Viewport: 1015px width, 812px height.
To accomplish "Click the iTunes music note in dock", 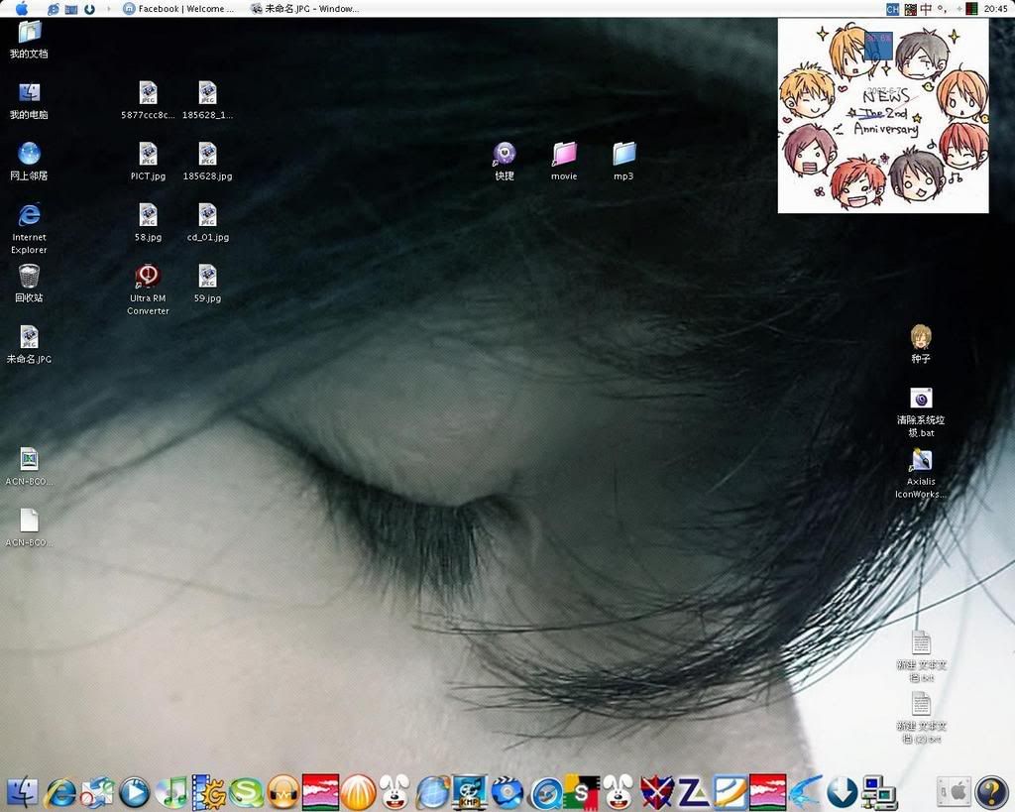I will pyautogui.click(x=171, y=791).
